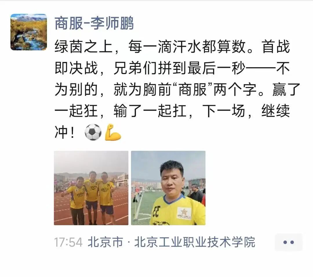Tap the flexed bicep emoji
The image size is (313, 277).
click(x=113, y=132)
